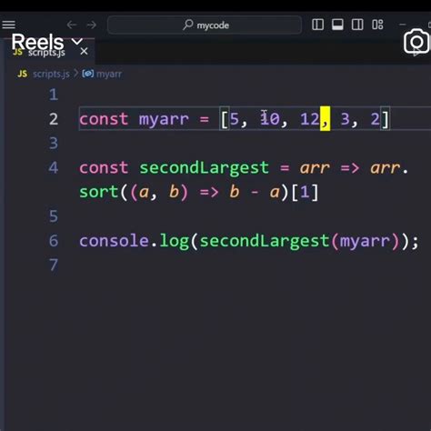Click myarr argument inside console.log

tap(365, 242)
